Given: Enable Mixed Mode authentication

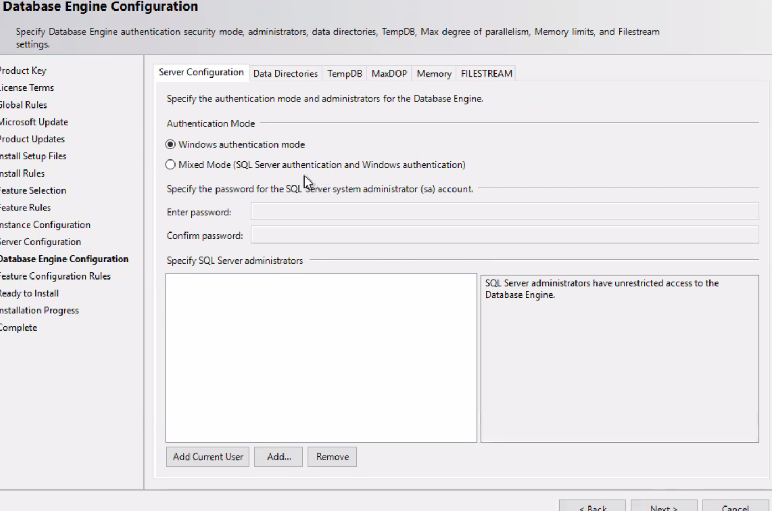Looking at the screenshot, I should pyautogui.click(x=171, y=164).
